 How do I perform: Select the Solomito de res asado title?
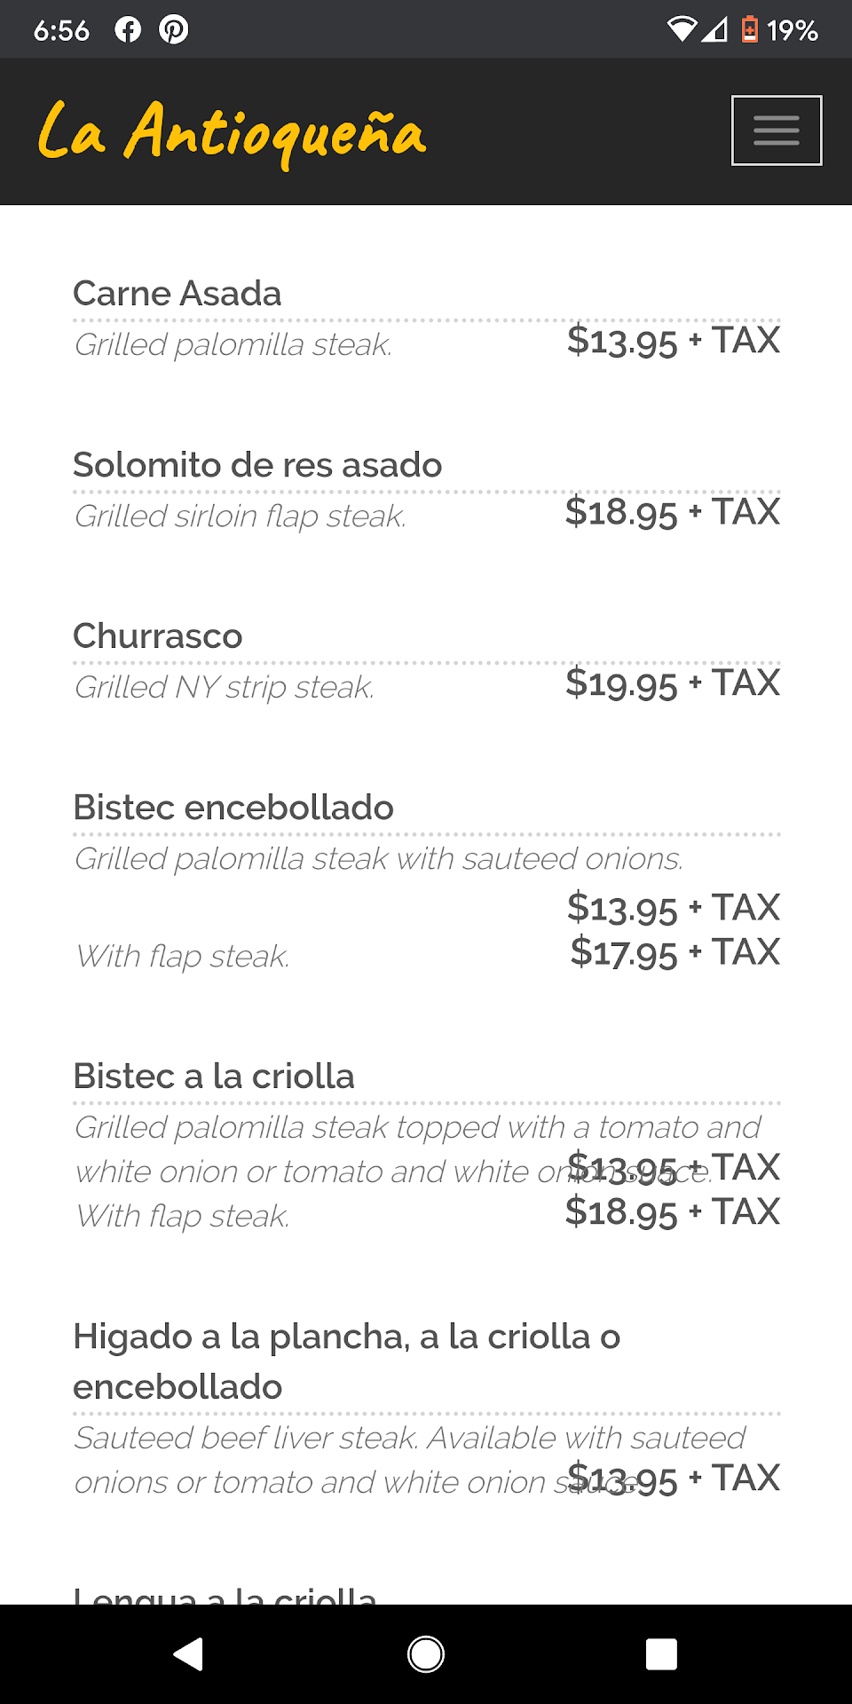click(257, 465)
